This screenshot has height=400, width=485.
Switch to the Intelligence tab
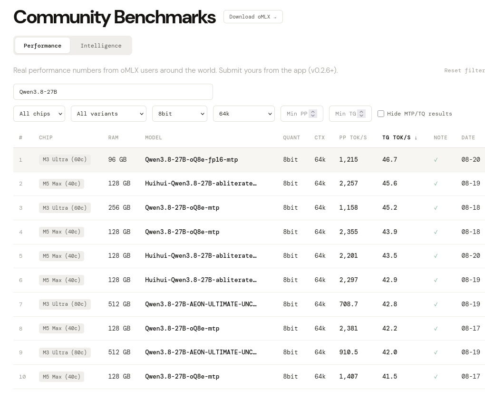point(101,46)
